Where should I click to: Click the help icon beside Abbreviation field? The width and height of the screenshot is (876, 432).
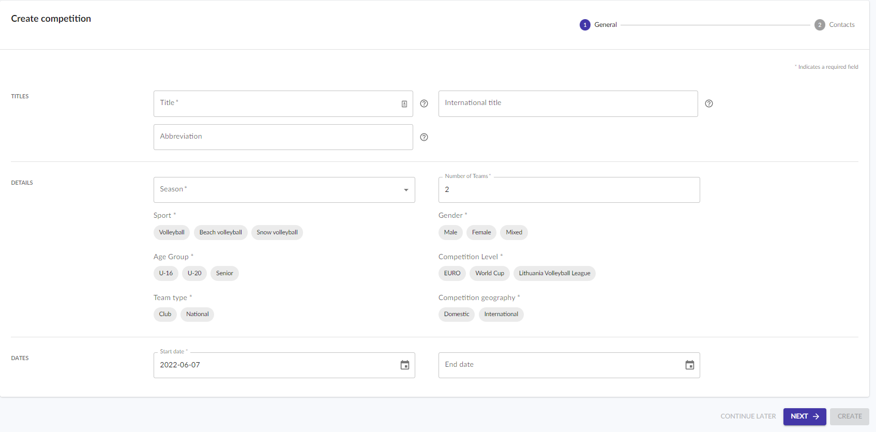click(x=424, y=137)
